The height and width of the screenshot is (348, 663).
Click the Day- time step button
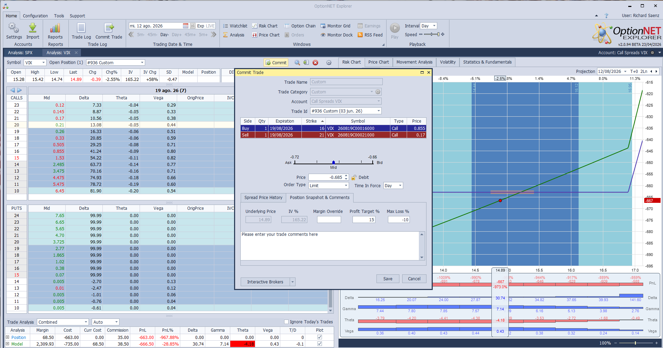click(x=165, y=34)
